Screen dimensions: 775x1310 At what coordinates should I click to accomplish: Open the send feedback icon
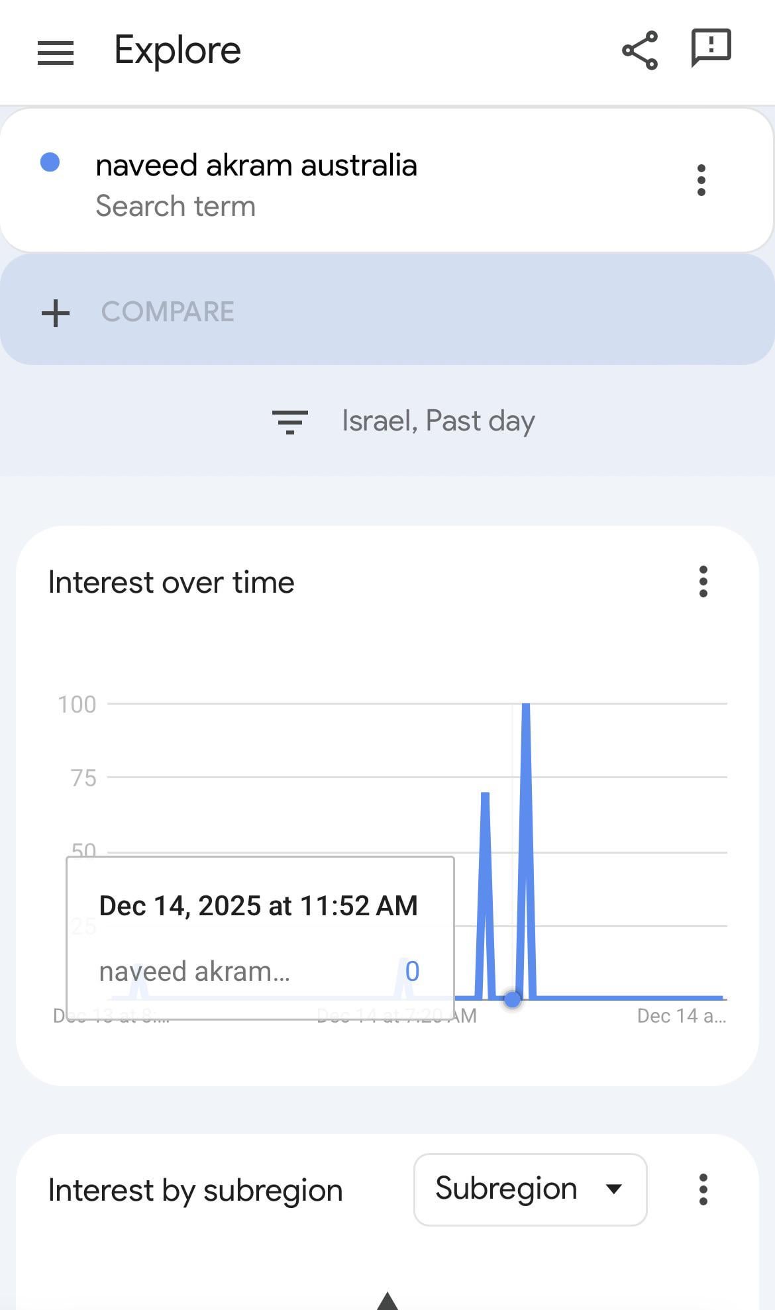(711, 48)
